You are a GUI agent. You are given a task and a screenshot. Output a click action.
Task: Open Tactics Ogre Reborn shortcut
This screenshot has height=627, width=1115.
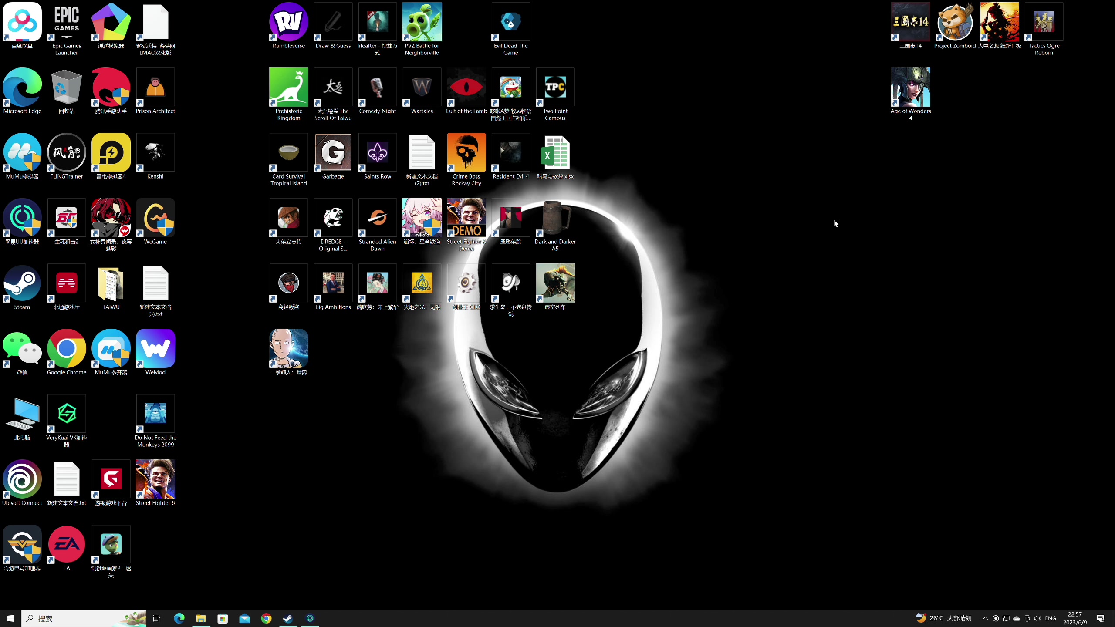click(1044, 30)
